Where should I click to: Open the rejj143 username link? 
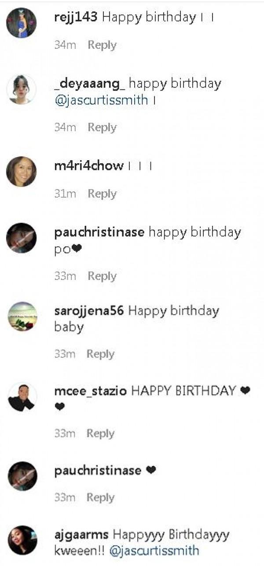pyautogui.click(x=77, y=18)
